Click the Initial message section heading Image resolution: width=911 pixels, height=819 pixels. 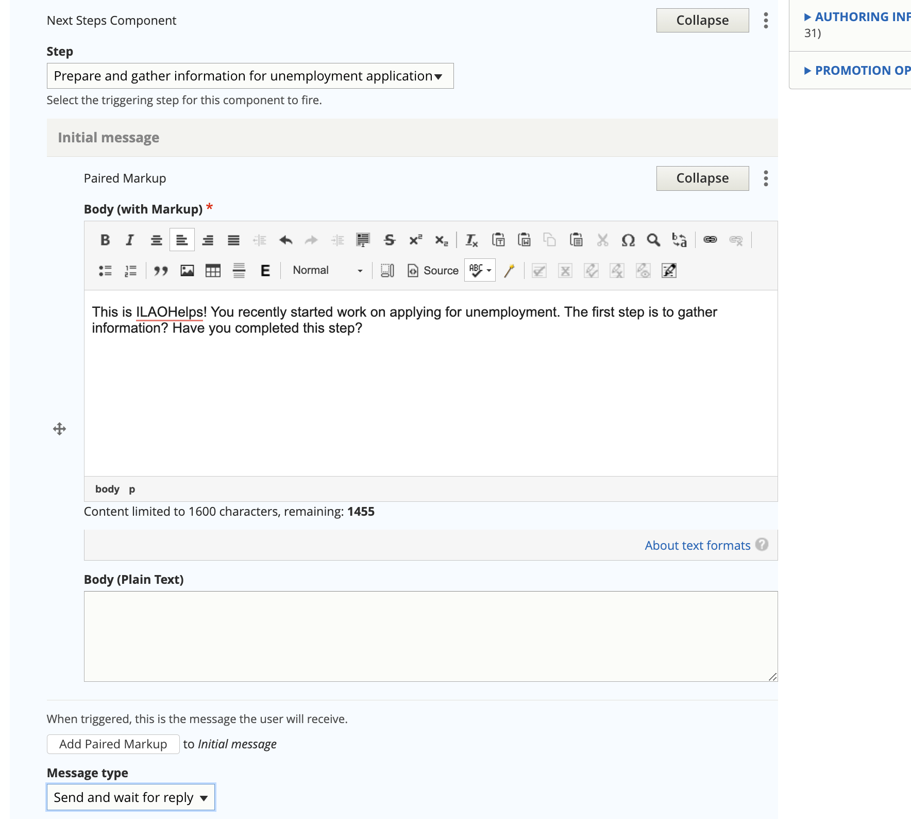108,138
